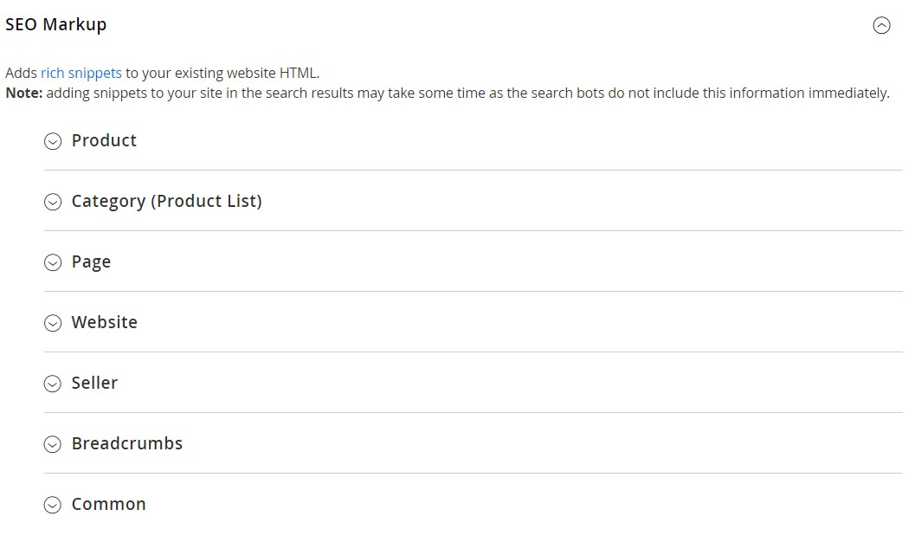This screenshot has height=542, width=915.
Task: Expand the Product settings group label
Action: 104,140
